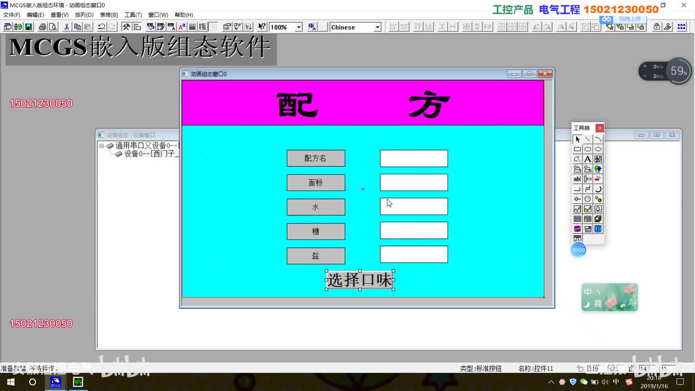Select the polygon tool in toolbox

coord(577,159)
